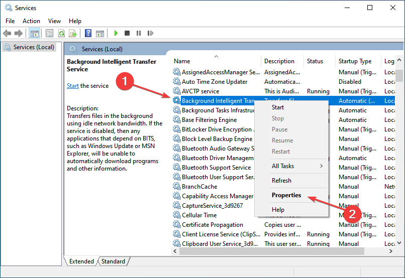Click the Pause Service toolbar icon
The height and width of the screenshot is (278, 405).
point(139,33)
